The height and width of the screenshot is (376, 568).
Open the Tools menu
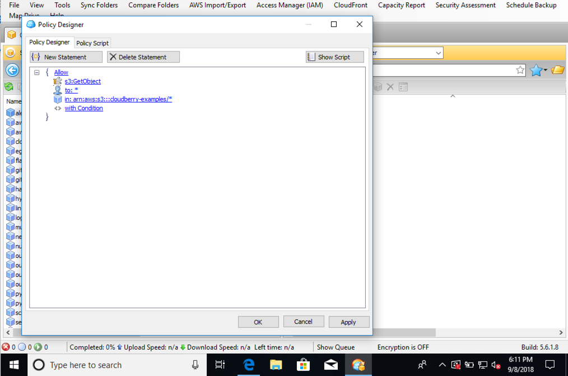coord(62,5)
